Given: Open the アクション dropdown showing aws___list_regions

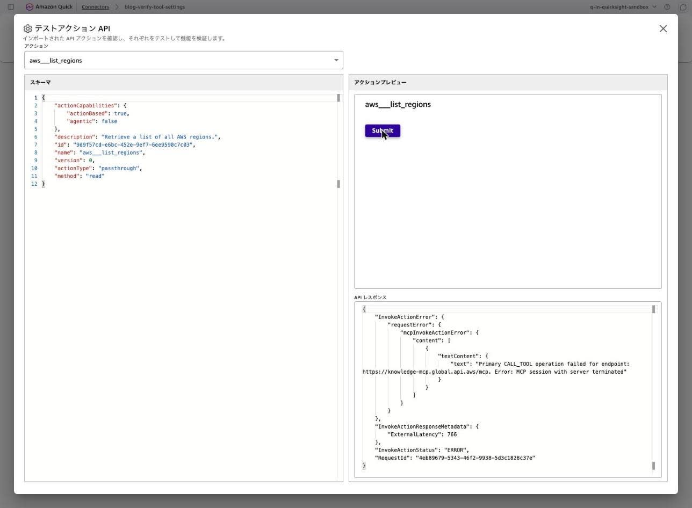Looking at the screenshot, I should (183, 60).
